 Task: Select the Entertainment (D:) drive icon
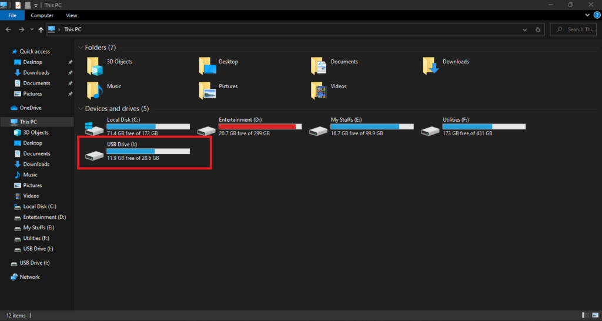tap(206, 131)
